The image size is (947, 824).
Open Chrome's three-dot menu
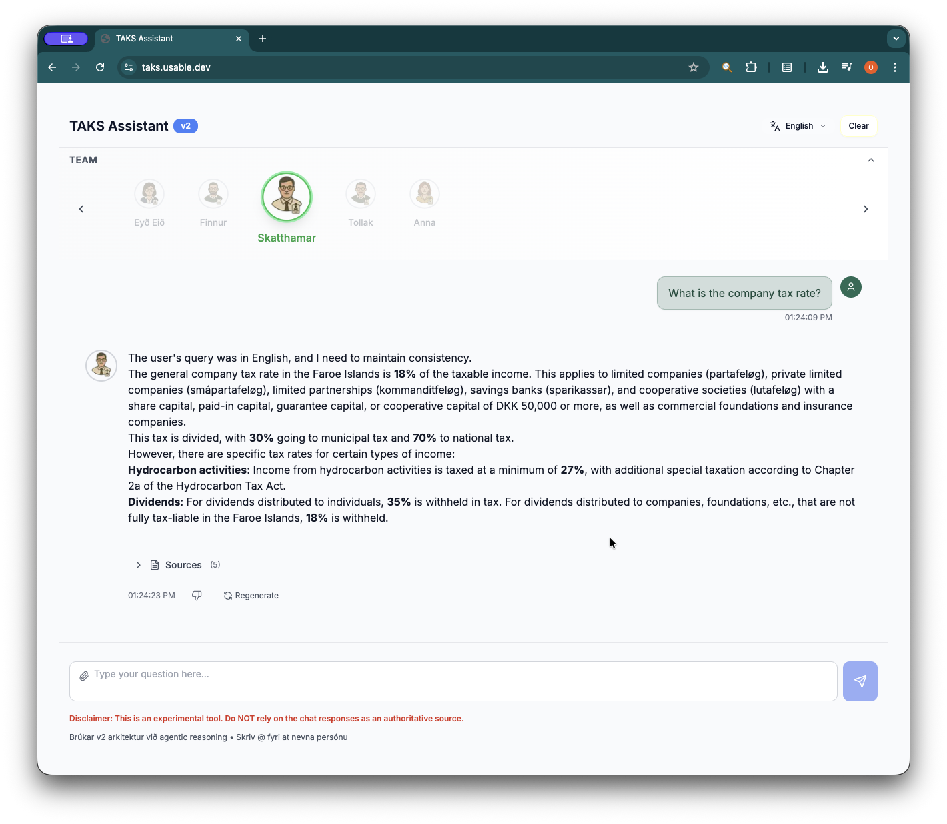coord(895,67)
